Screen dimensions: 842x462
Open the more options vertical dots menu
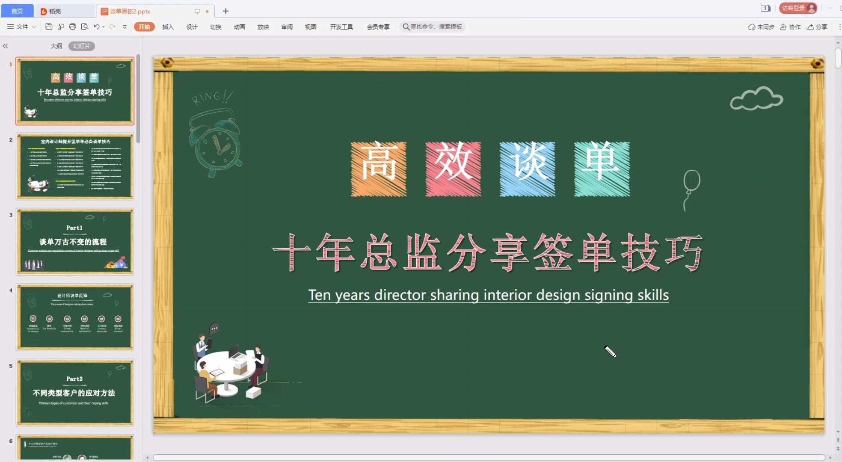[839, 27]
